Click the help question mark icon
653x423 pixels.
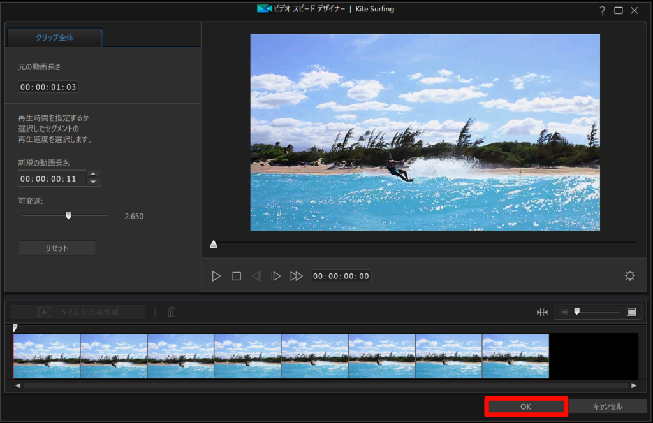602,10
